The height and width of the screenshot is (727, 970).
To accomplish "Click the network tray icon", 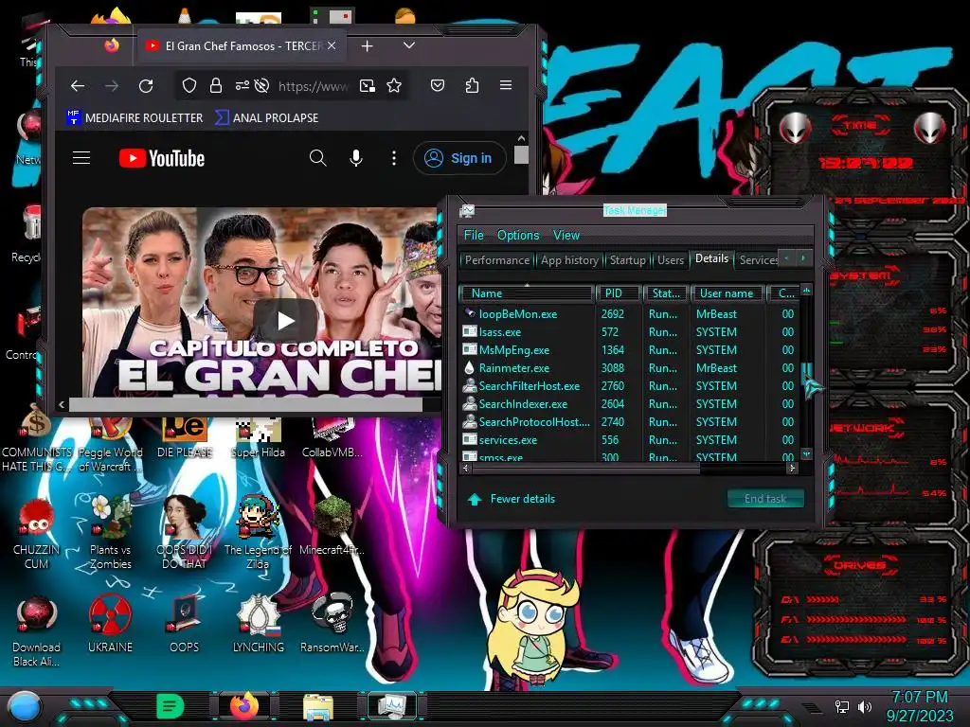I will click(x=842, y=706).
